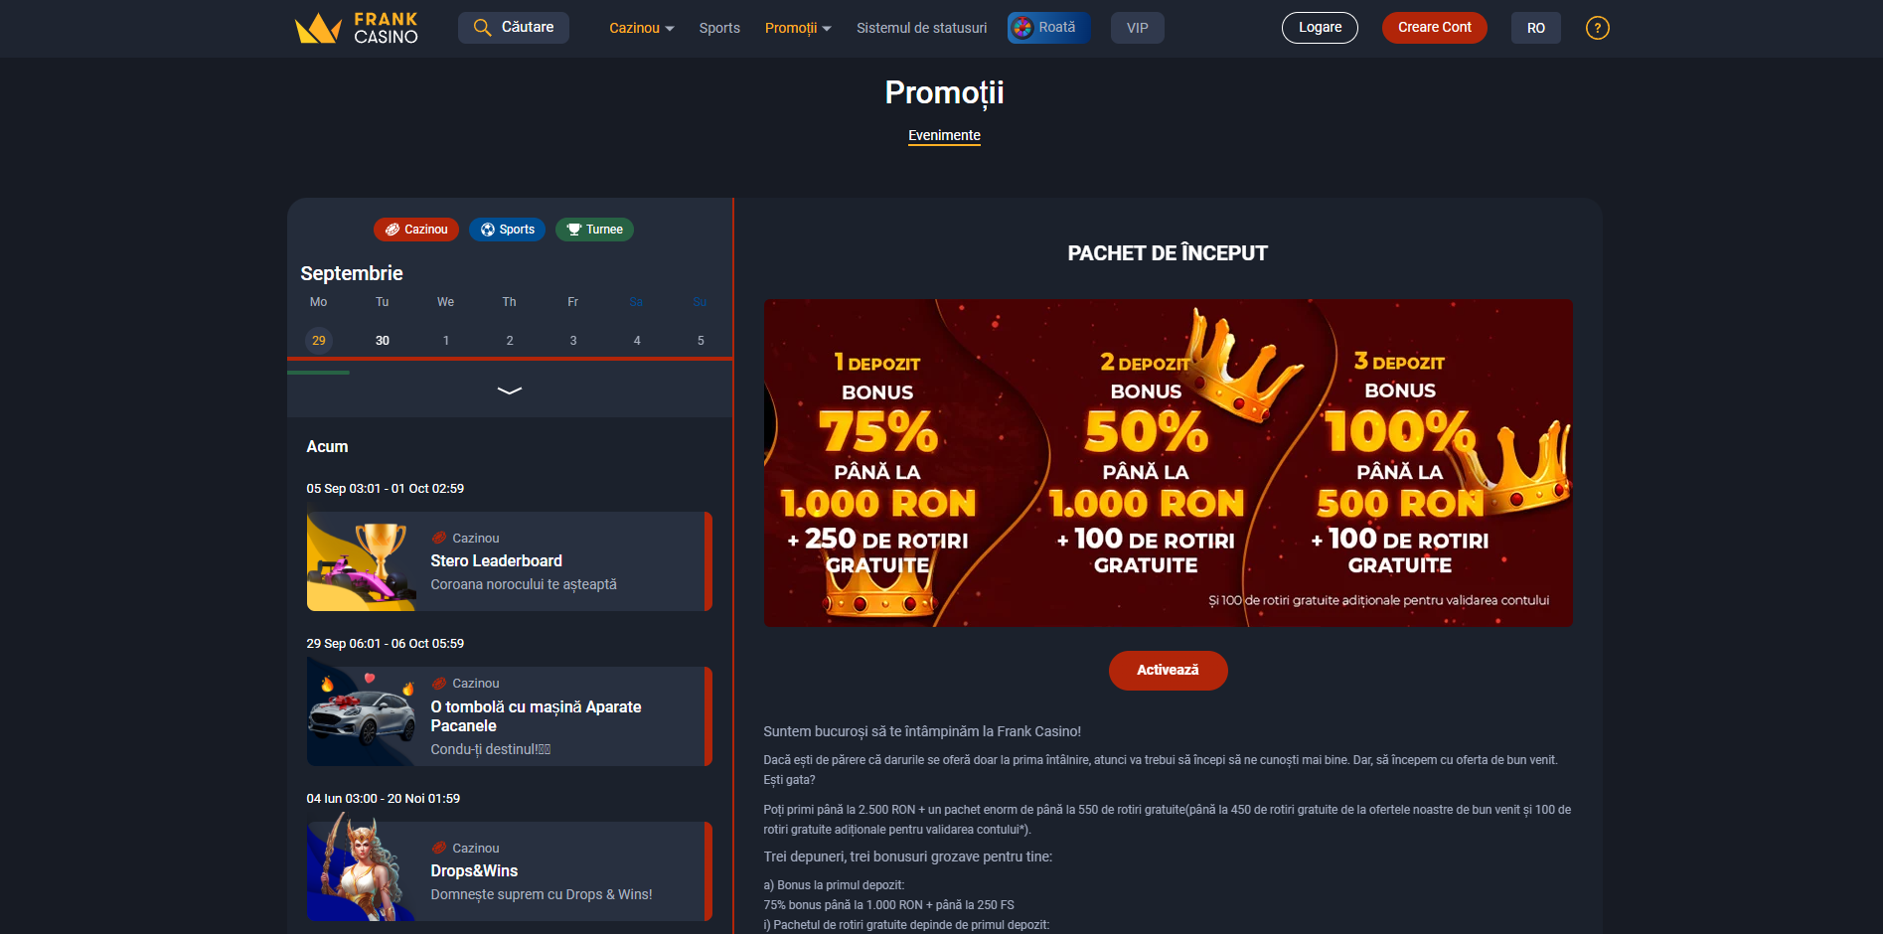Click the help question mark icon
Viewport: 1883px width, 934px height.
[x=1597, y=28]
